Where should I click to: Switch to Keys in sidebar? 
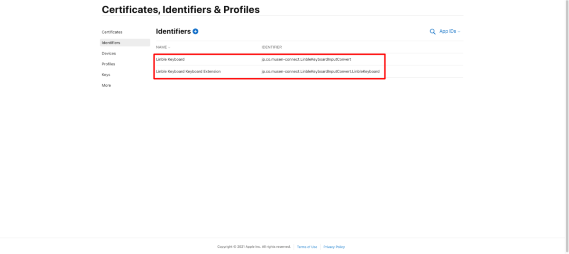[x=106, y=75]
